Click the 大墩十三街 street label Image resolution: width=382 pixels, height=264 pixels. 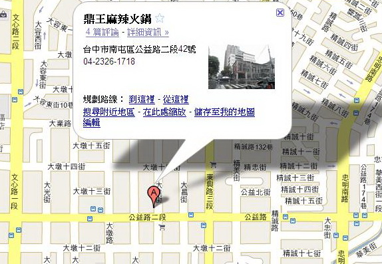[92, 191]
